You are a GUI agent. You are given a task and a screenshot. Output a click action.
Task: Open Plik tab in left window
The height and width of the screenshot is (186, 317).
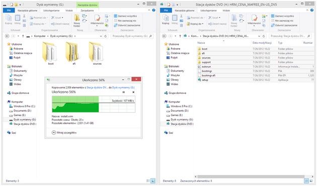pos(9,10)
